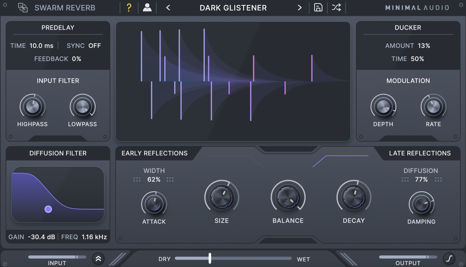This screenshot has height=267, width=466.
Task: Set the Dry/Wet mix slider
Action: click(x=209, y=258)
